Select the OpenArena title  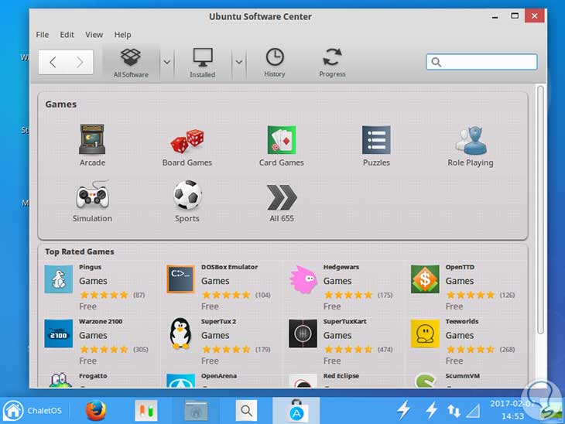pos(219,376)
